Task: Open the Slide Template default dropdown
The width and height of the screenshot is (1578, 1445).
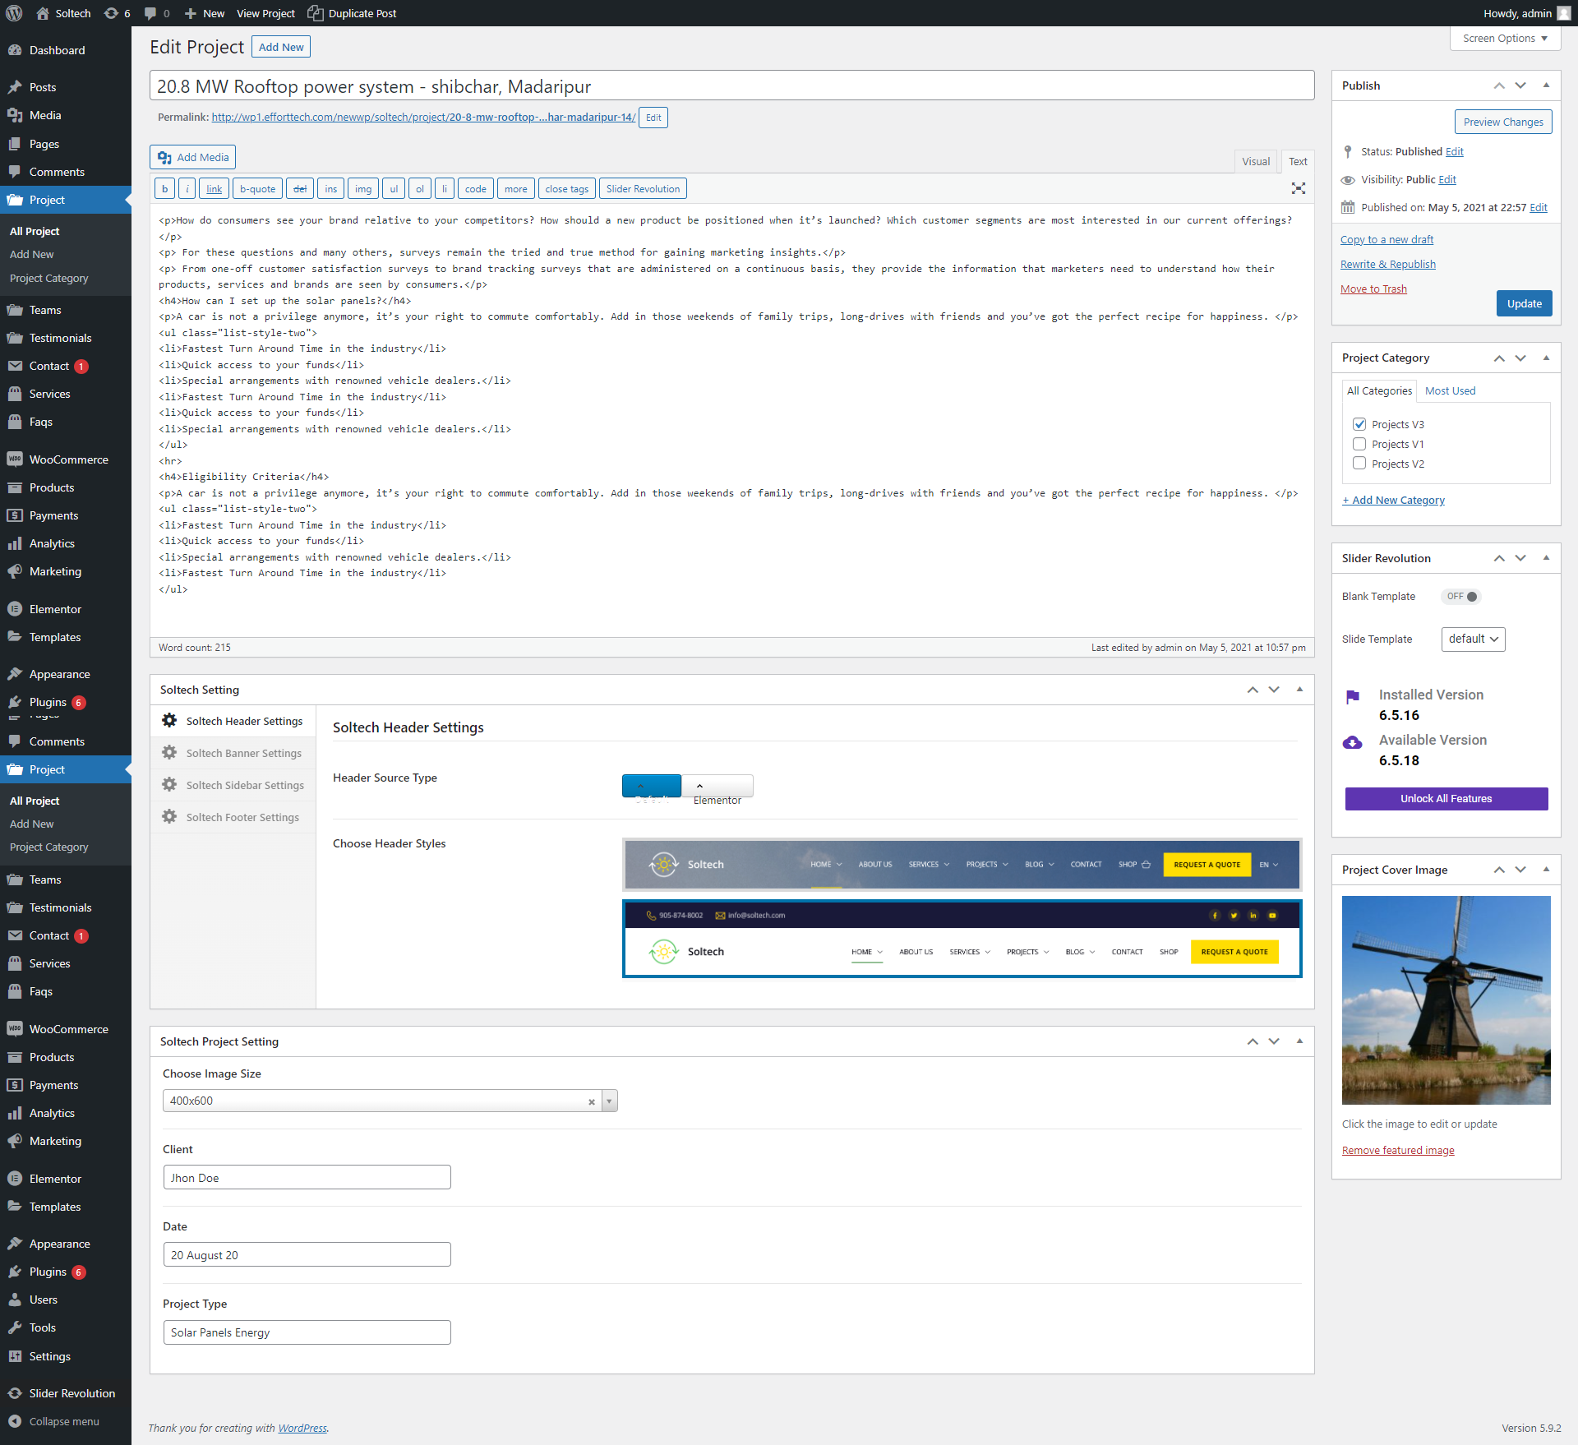Action: point(1473,639)
